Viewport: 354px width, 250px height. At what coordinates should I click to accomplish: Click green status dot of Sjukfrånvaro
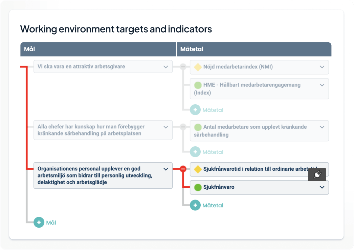click(x=198, y=187)
